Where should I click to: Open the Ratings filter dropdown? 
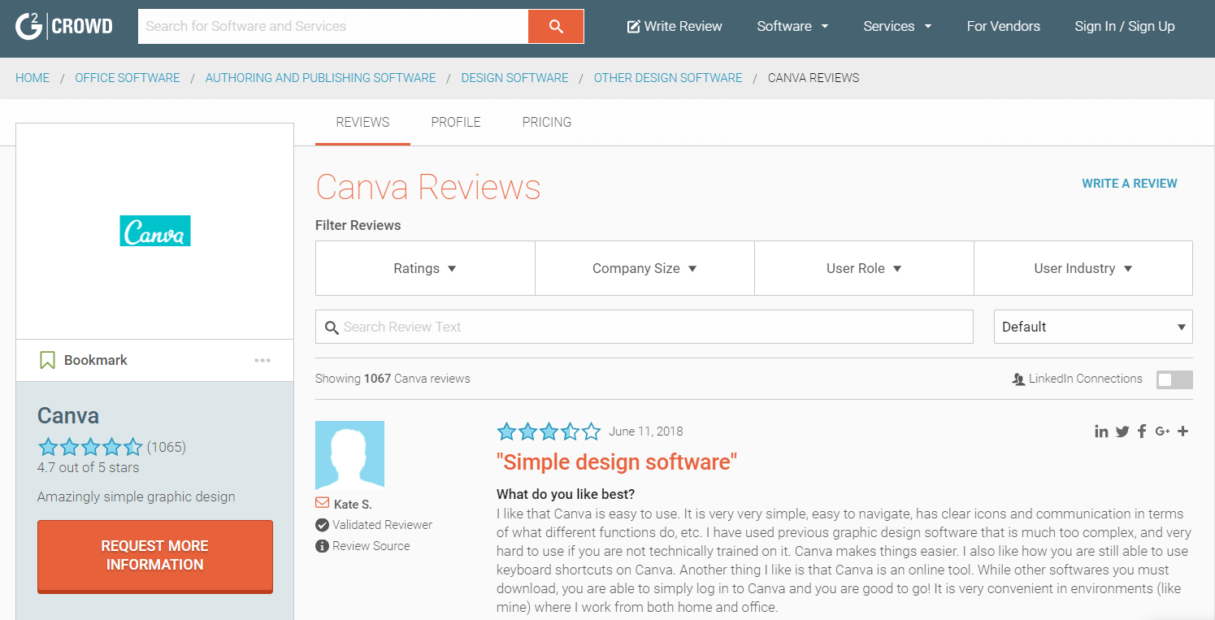[425, 268]
